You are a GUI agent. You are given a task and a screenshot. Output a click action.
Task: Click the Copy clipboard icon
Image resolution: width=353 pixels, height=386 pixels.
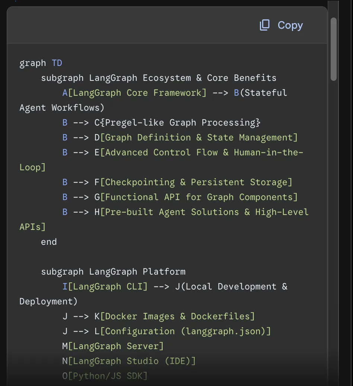click(264, 25)
